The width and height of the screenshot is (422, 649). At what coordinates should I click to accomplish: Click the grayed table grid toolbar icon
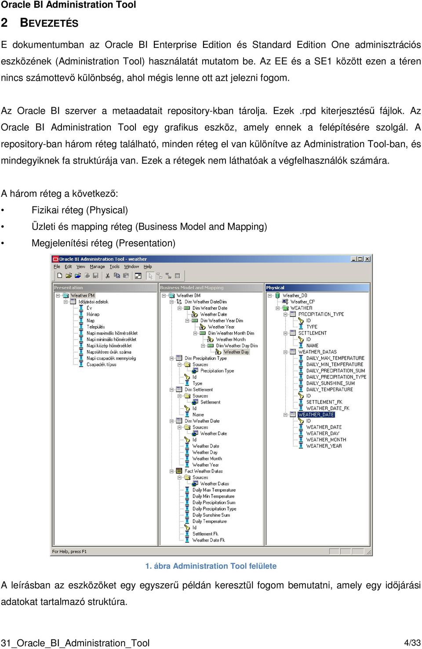pyautogui.click(x=178, y=276)
